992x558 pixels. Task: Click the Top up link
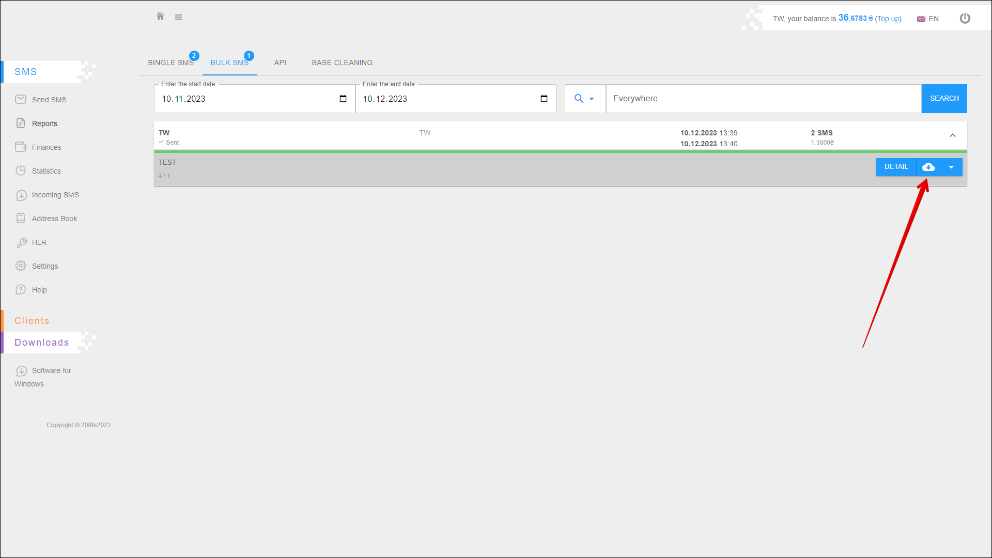point(888,19)
